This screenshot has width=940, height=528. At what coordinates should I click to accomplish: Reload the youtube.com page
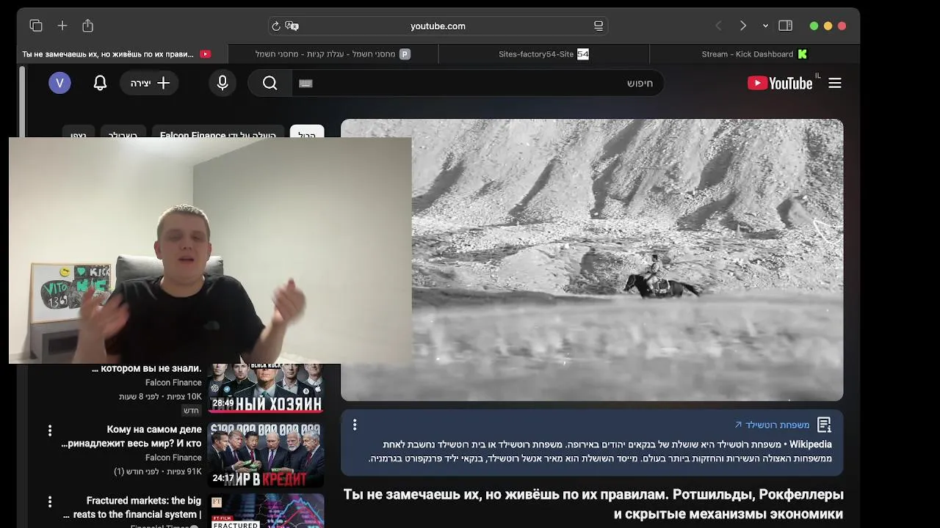276,26
